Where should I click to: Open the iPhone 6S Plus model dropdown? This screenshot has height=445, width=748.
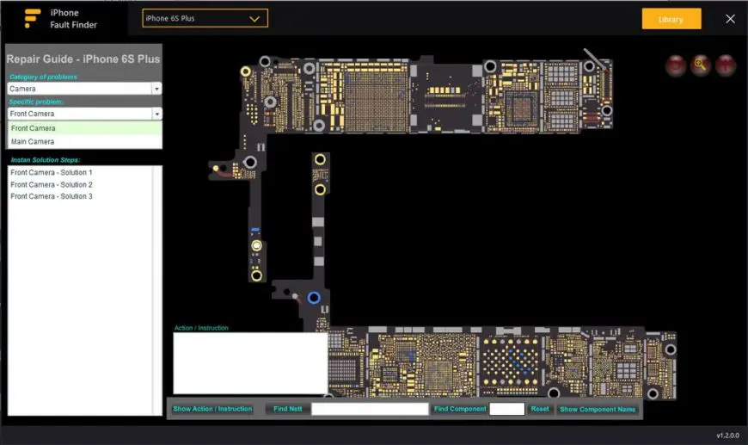click(x=205, y=19)
